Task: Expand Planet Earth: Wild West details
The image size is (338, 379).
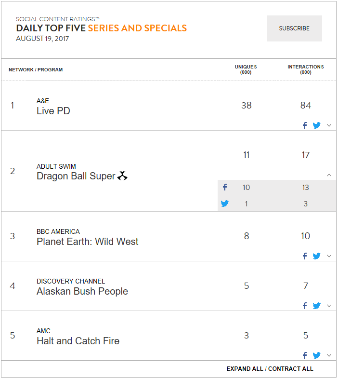Action: [329, 256]
